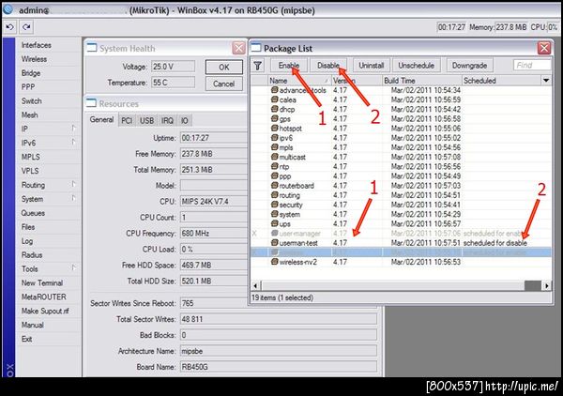Click the Redo arrow in WinBox toolbar

26,27
